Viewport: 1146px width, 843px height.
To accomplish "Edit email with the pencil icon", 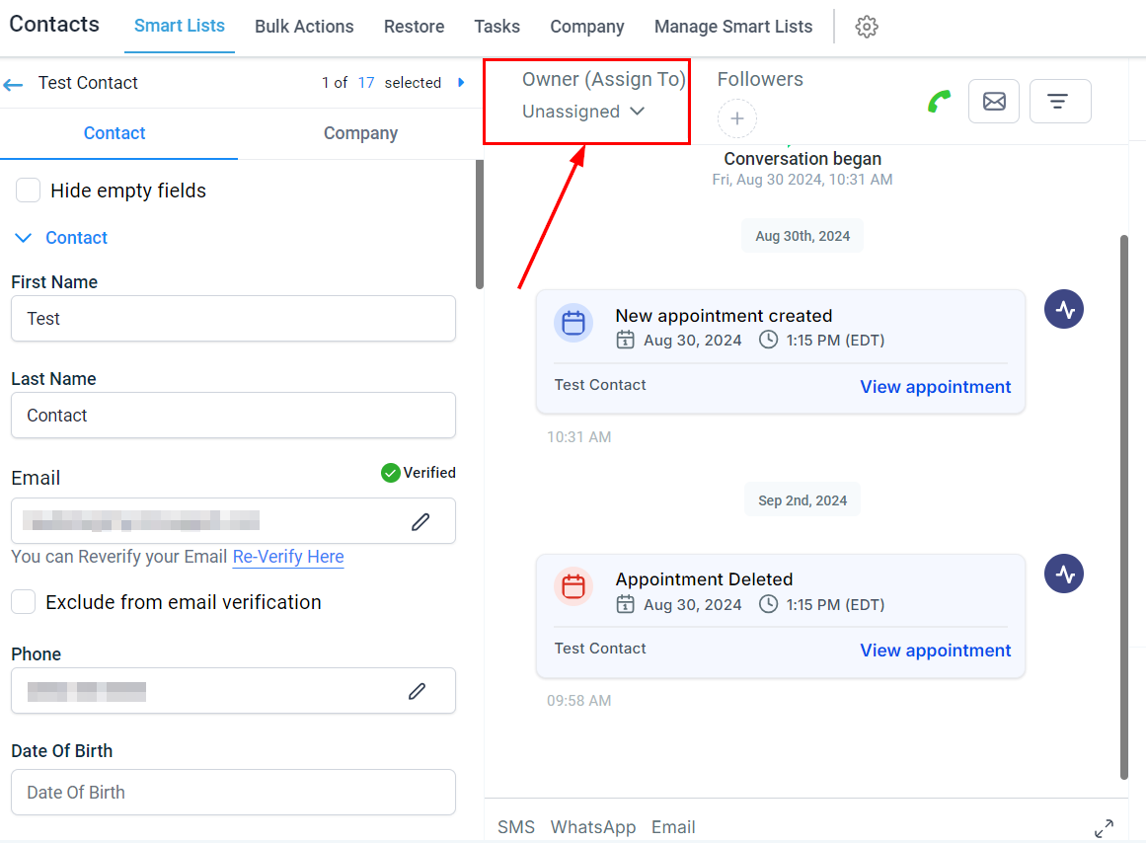I will point(420,521).
